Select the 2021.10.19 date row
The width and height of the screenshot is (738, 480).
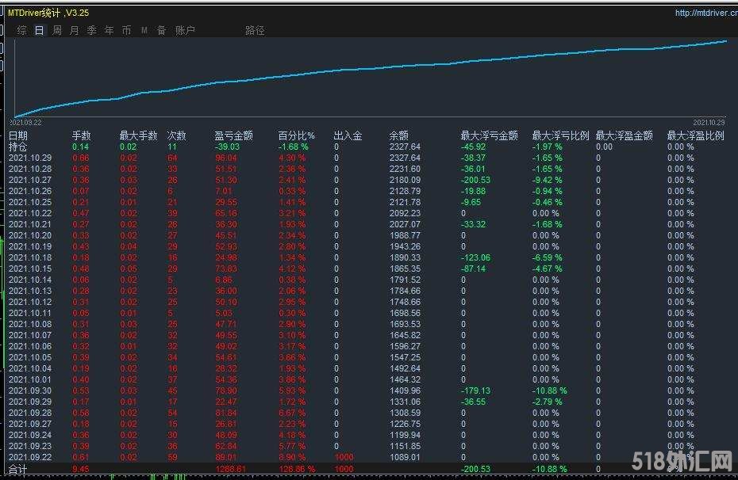click(30, 246)
